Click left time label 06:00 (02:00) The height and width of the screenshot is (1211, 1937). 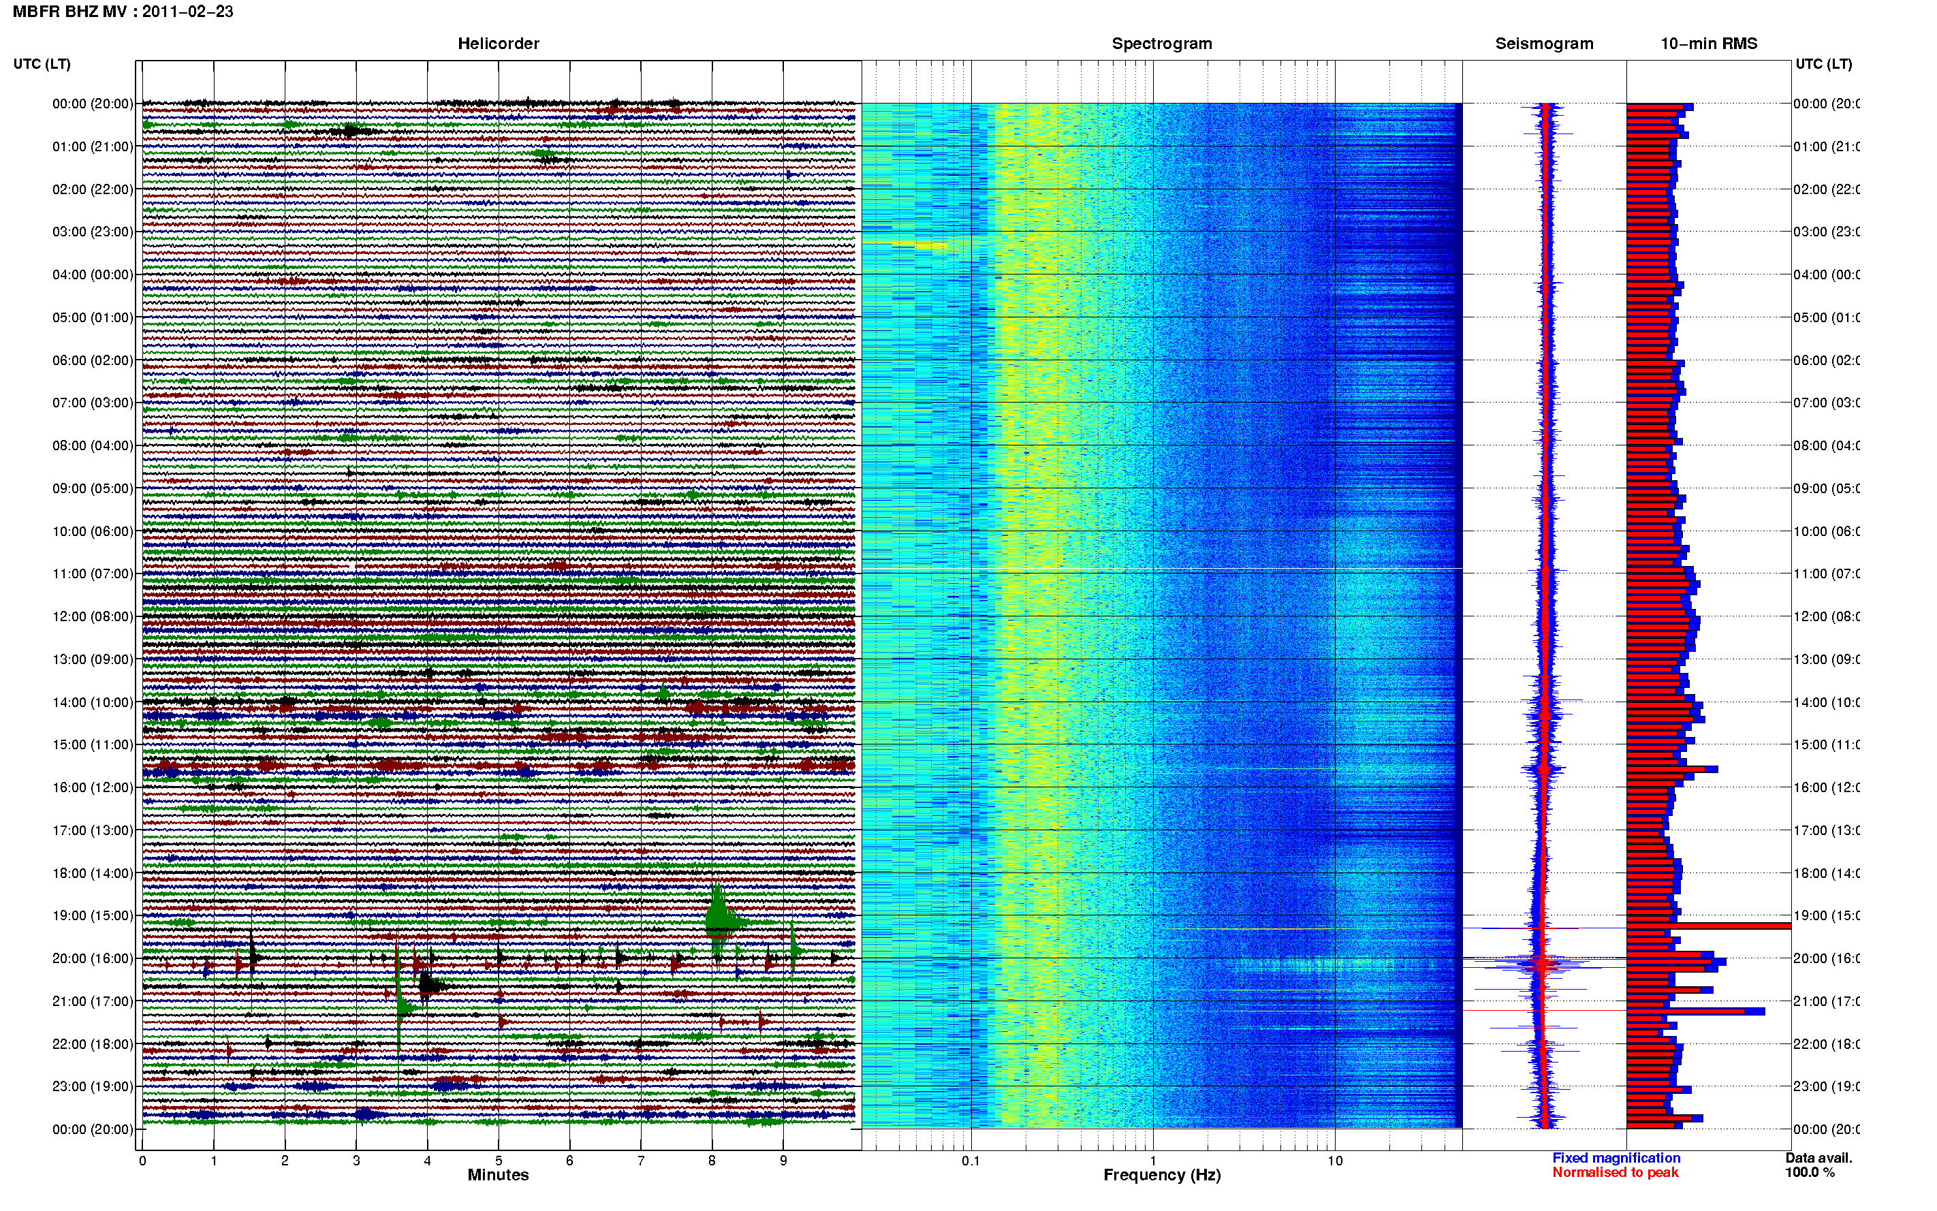pyautogui.click(x=93, y=360)
